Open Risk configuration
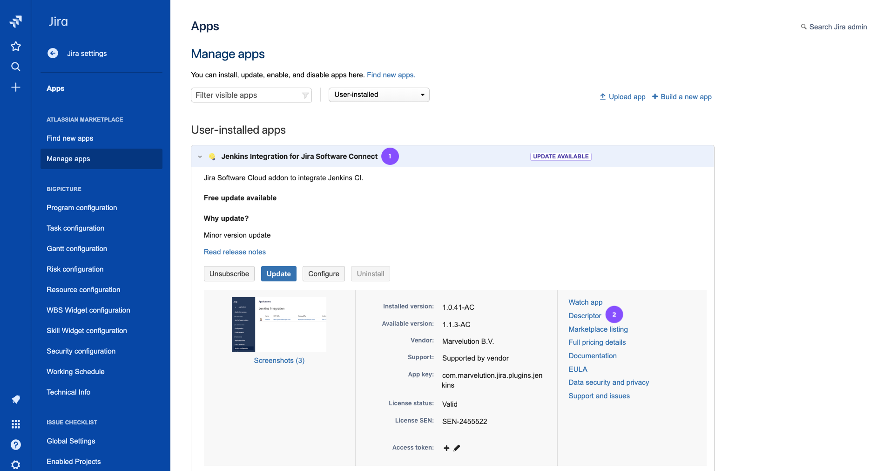891x471 pixels. tap(75, 269)
